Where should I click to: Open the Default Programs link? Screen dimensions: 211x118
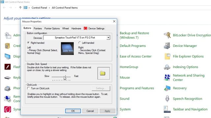pyautogui.click(x=133, y=46)
